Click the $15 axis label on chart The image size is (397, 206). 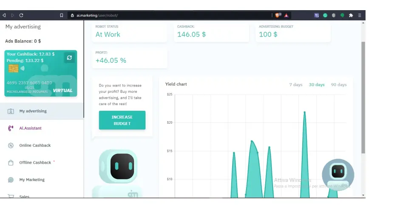pos(169,151)
